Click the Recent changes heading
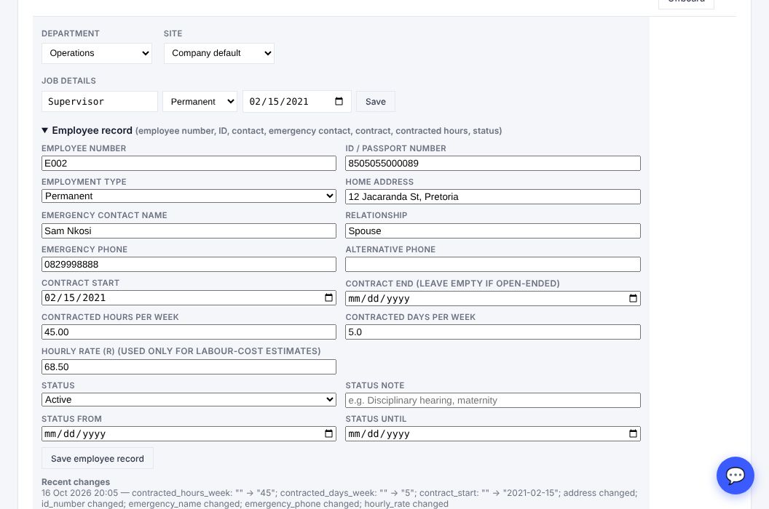 (76, 482)
